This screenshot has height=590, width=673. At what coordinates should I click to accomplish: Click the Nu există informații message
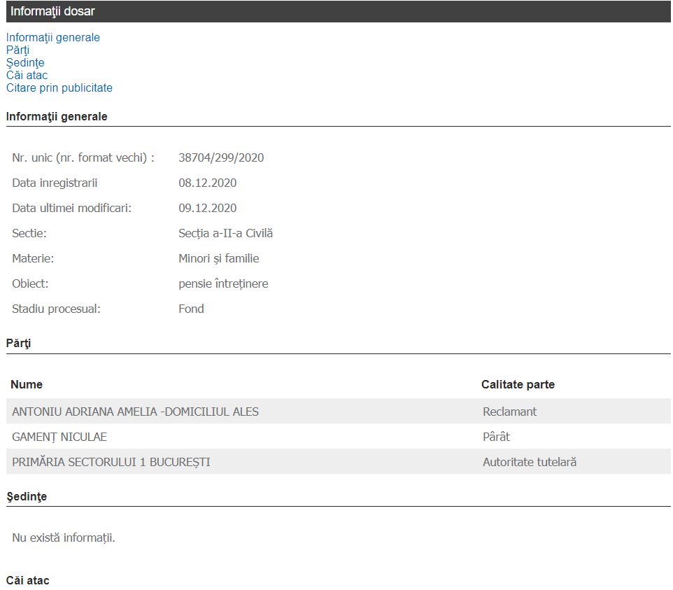point(64,538)
